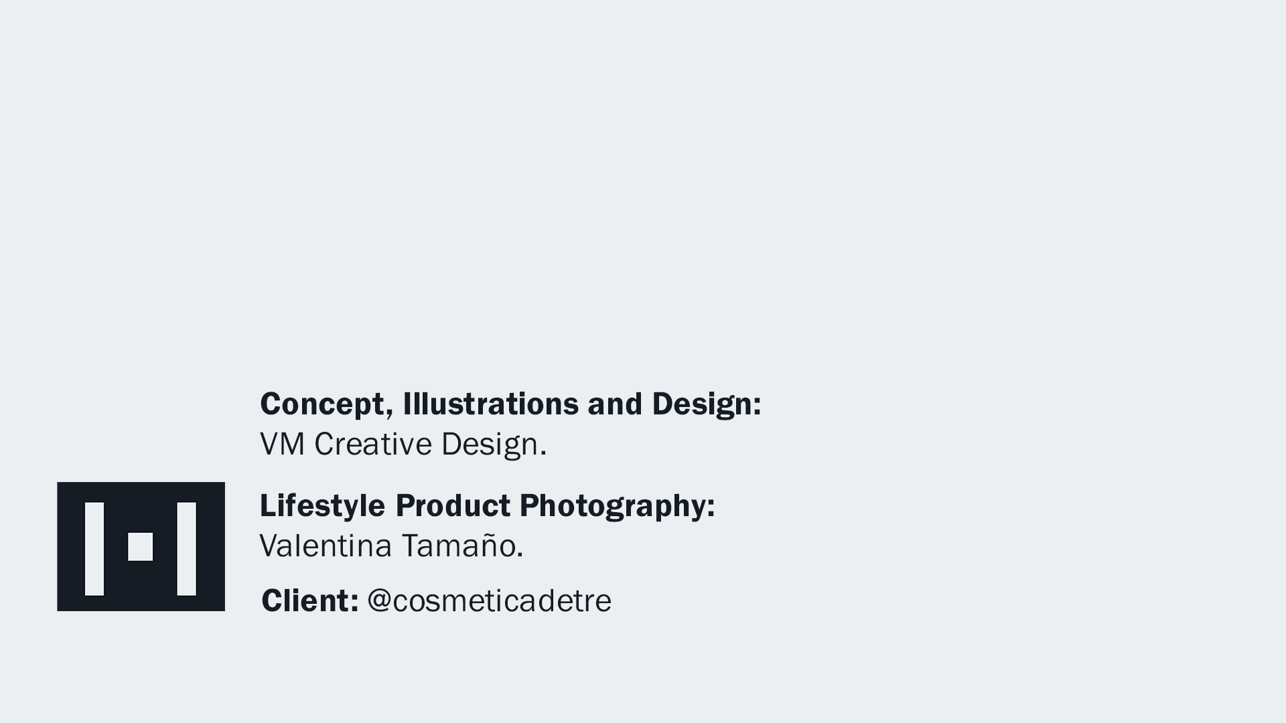
Task: Click the bold "Client:" label
Action: pyautogui.click(x=309, y=600)
